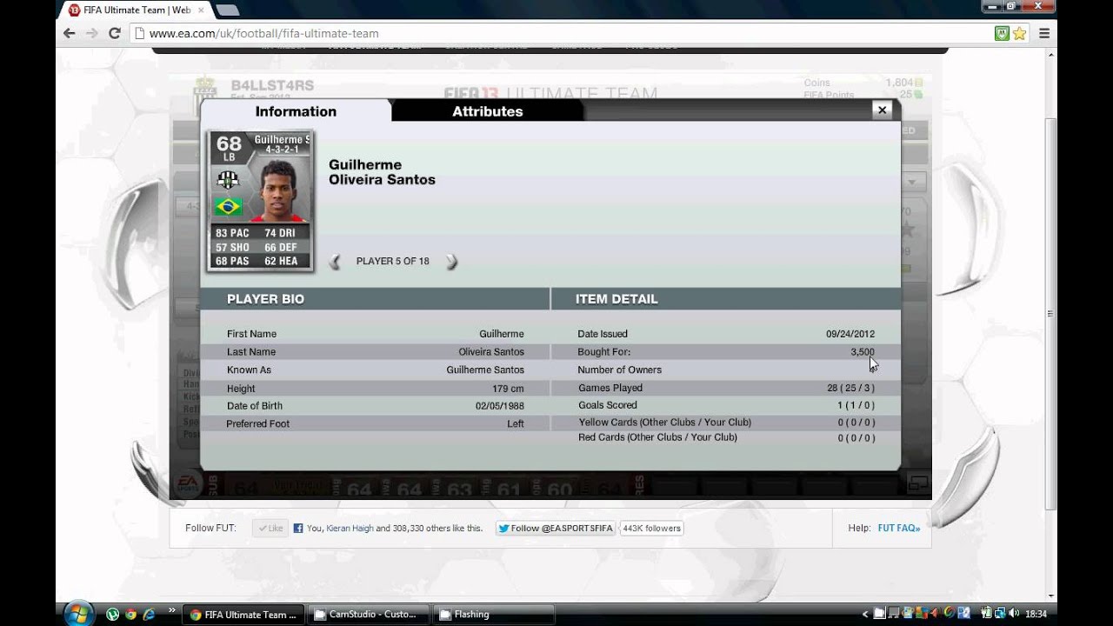Click the volume icon in system tray

point(1015,614)
